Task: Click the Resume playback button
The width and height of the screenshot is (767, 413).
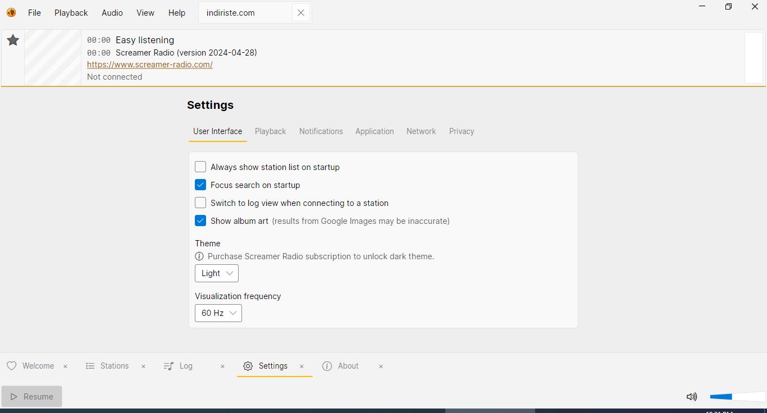Action: [x=31, y=396]
